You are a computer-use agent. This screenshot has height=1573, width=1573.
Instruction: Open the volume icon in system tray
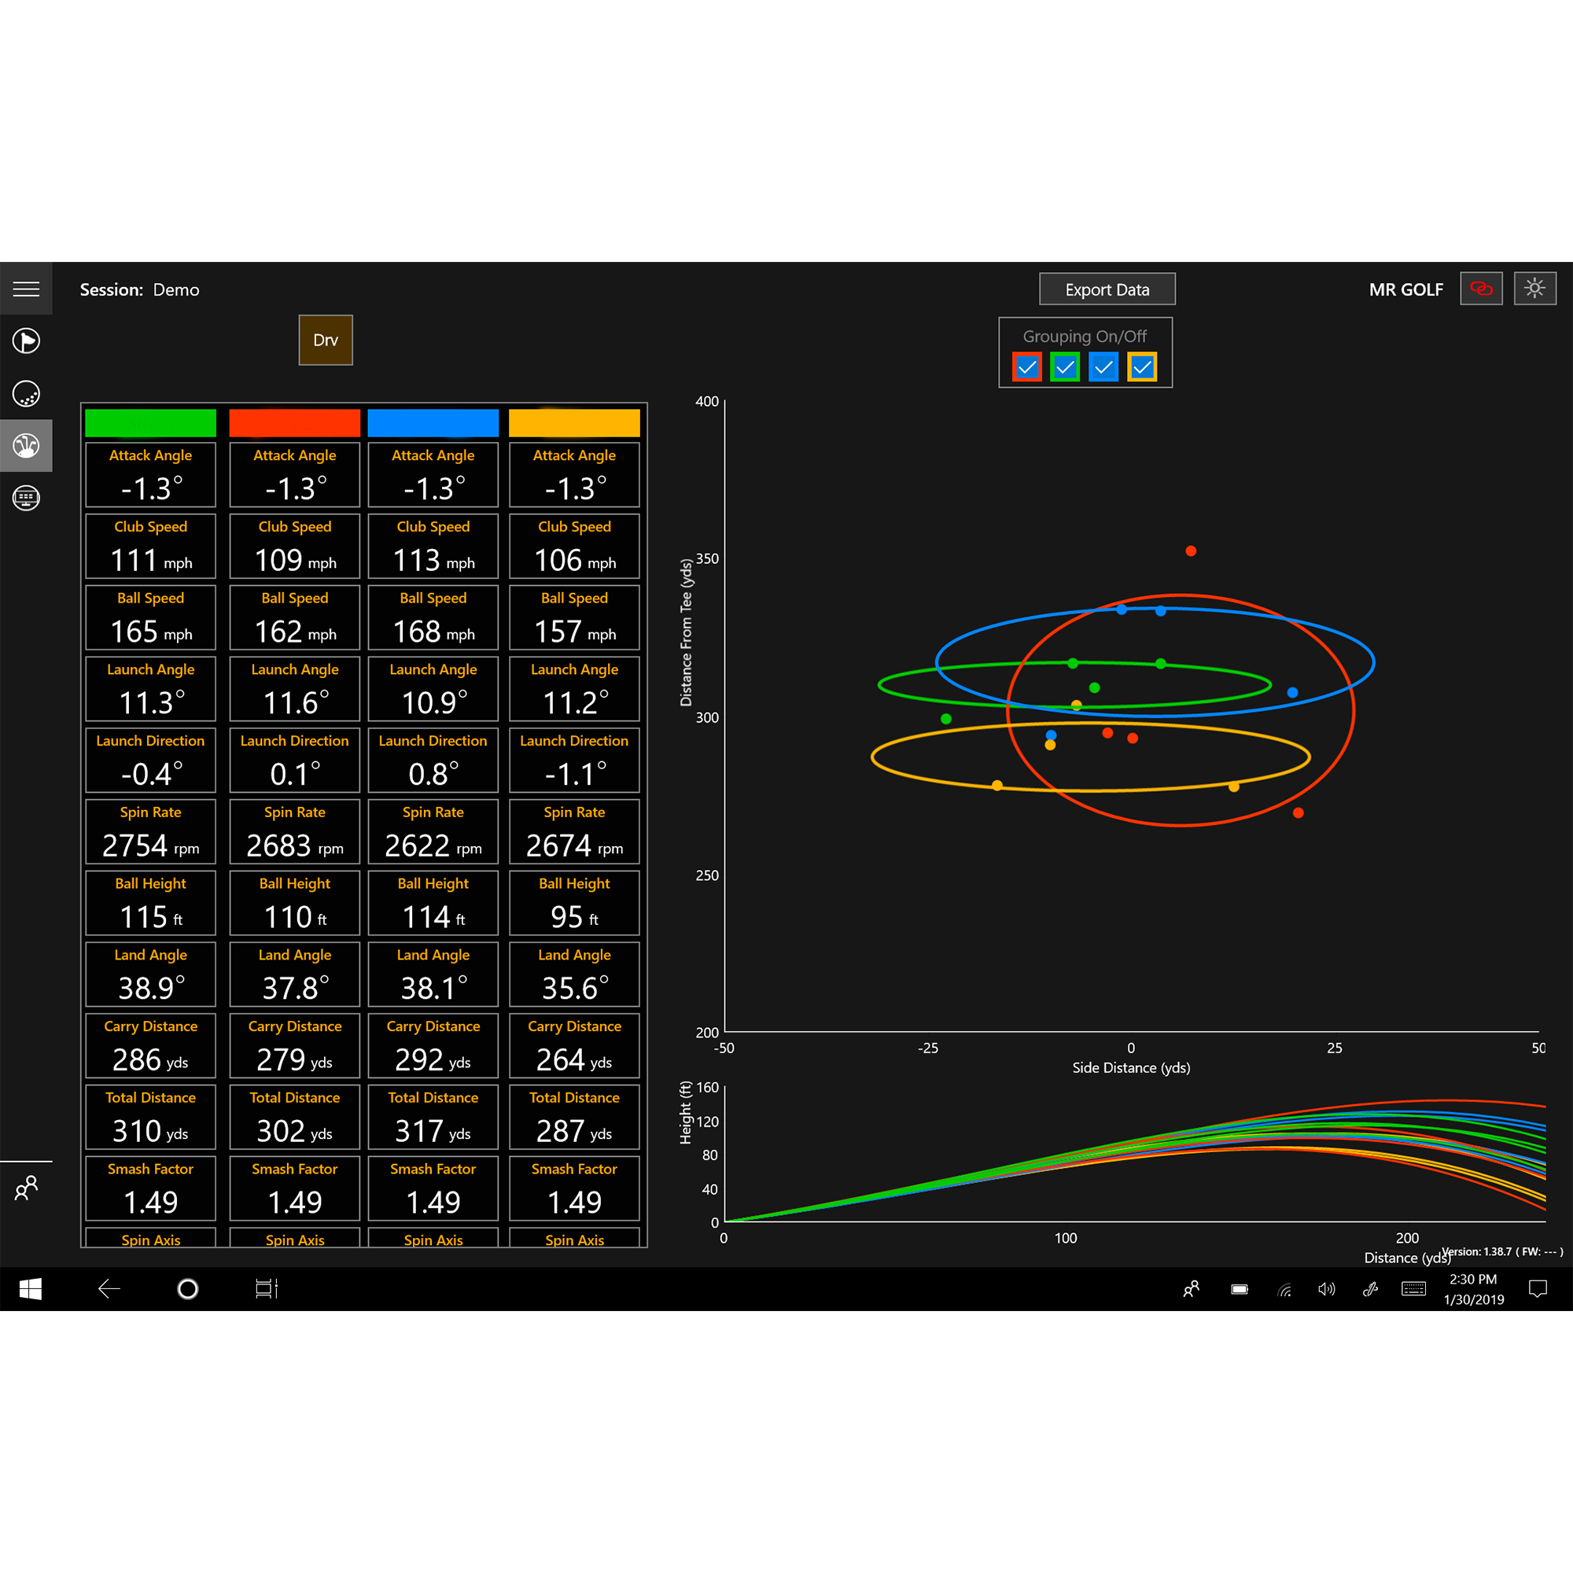click(x=1326, y=1289)
